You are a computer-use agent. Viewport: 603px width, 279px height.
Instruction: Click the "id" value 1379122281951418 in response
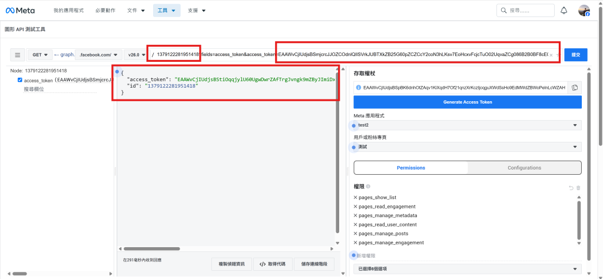pos(171,86)
